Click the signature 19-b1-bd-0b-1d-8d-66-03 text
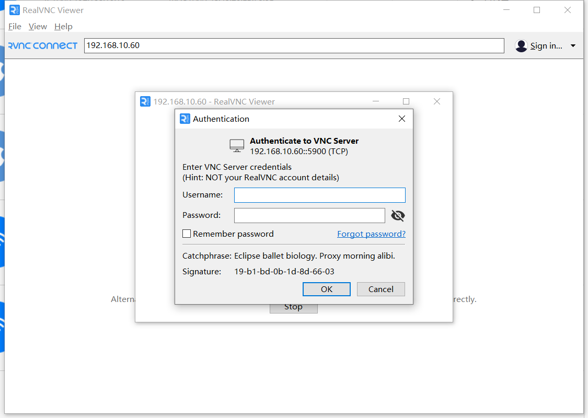 (x=284, y=271)
